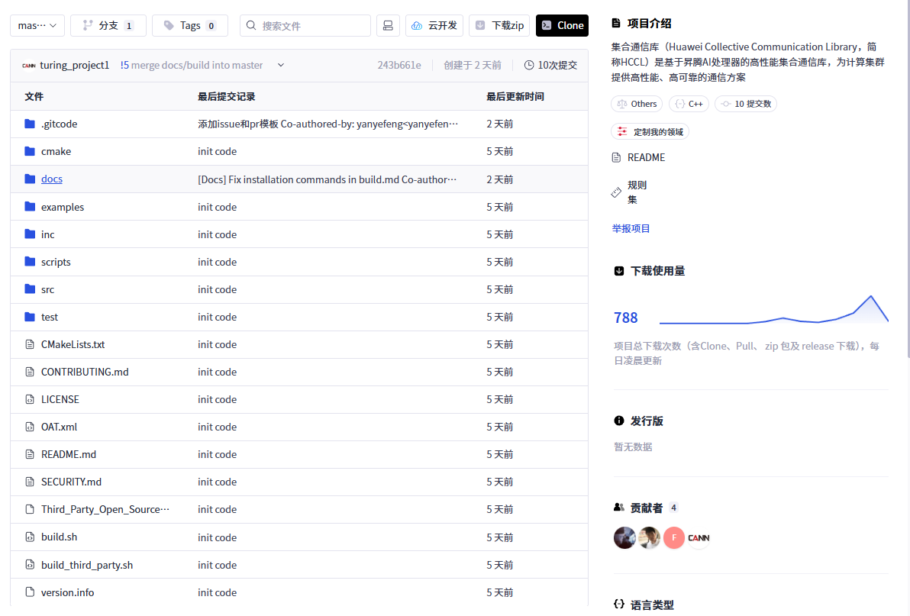Open the merge docs/build commit message
Image resolution: width=910 pixels, height=616 pixels.
192,65
